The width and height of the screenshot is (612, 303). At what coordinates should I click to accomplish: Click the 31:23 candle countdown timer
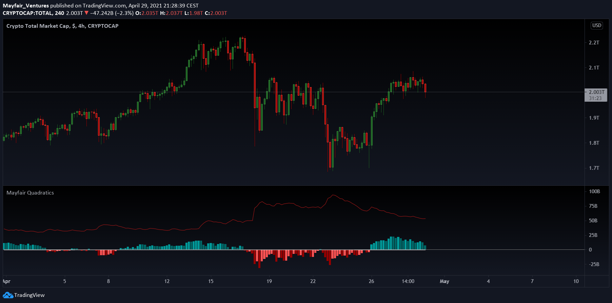[x=595, y=98]
